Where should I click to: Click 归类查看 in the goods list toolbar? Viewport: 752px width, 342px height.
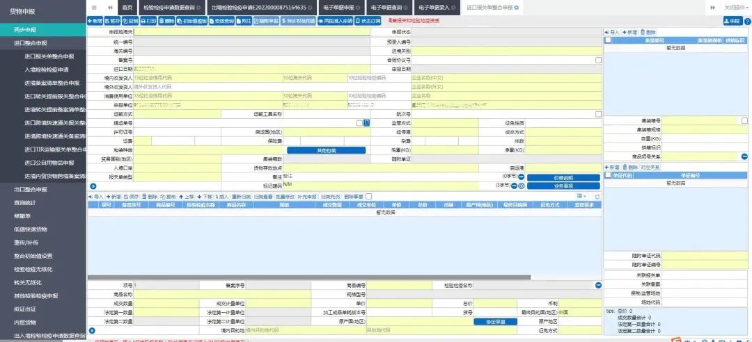click(x=263, y=197)
